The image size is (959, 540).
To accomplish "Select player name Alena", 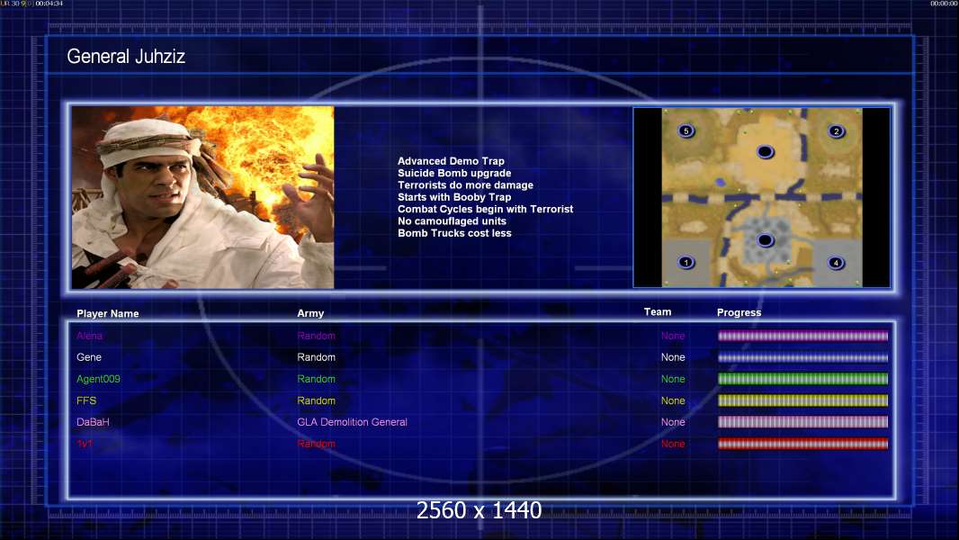I will [89, 336].
